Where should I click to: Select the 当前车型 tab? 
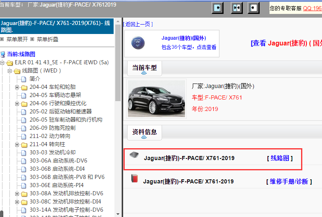[x=144, y=68]
